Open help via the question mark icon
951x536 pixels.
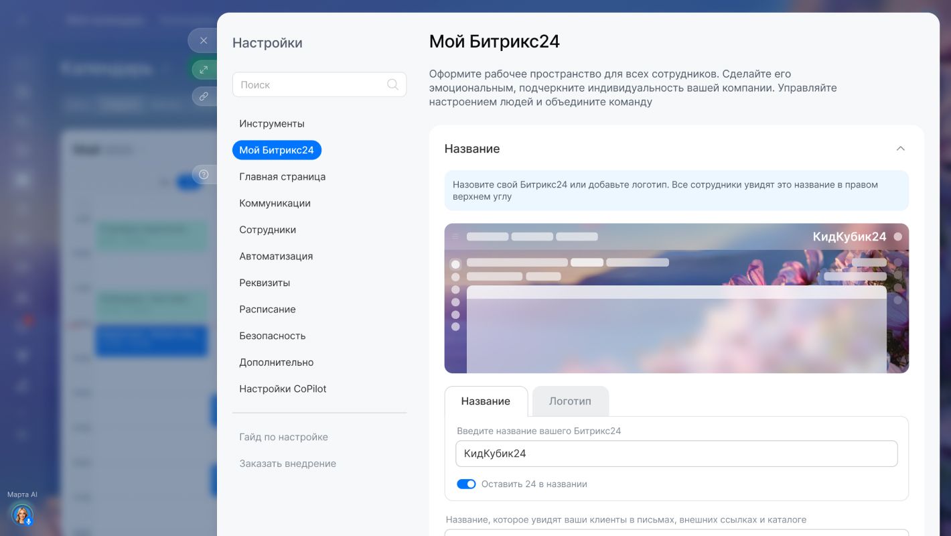[204, 175]
